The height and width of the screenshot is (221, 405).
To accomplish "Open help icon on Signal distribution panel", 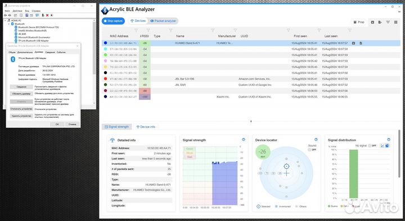I will tap(389, 140).
